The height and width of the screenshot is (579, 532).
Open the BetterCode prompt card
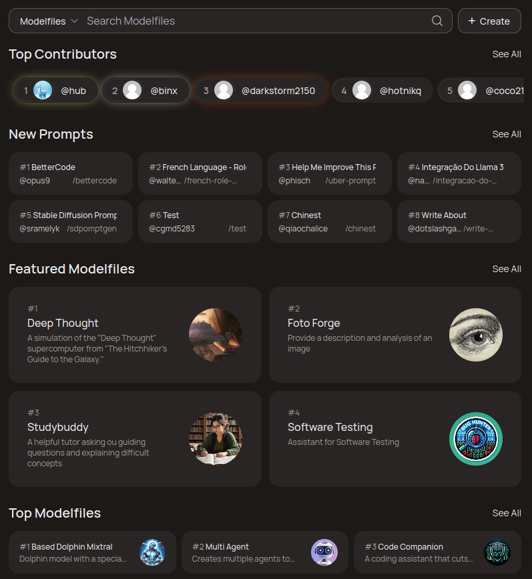[71, 173]
